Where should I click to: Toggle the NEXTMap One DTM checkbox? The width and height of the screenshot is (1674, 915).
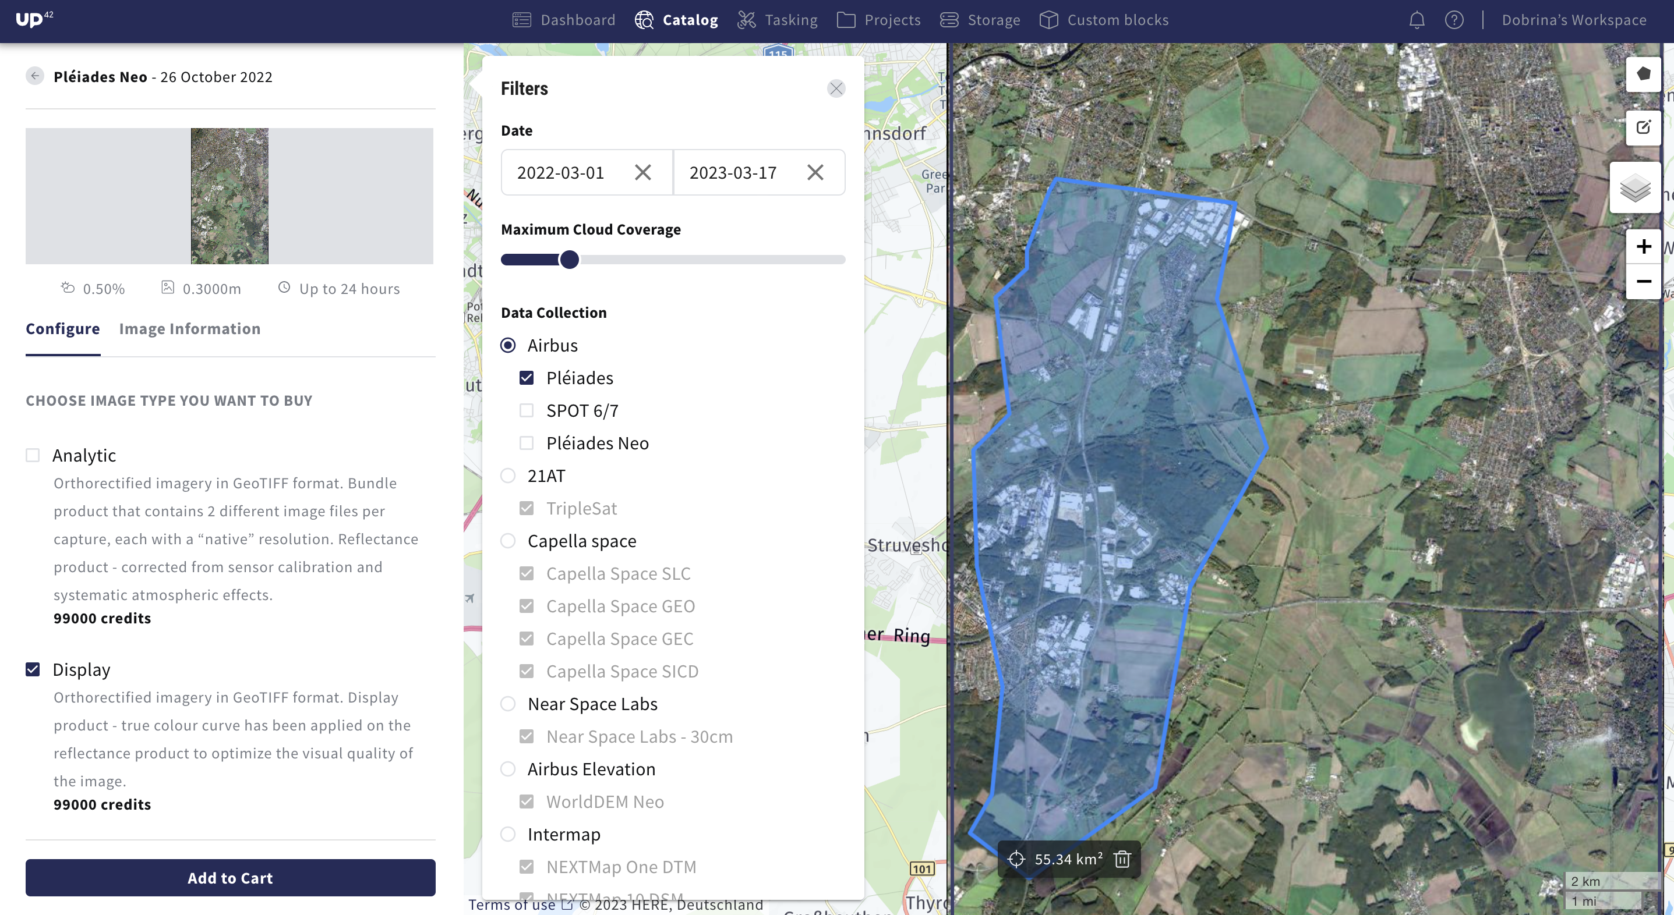(x=527, y=867)
